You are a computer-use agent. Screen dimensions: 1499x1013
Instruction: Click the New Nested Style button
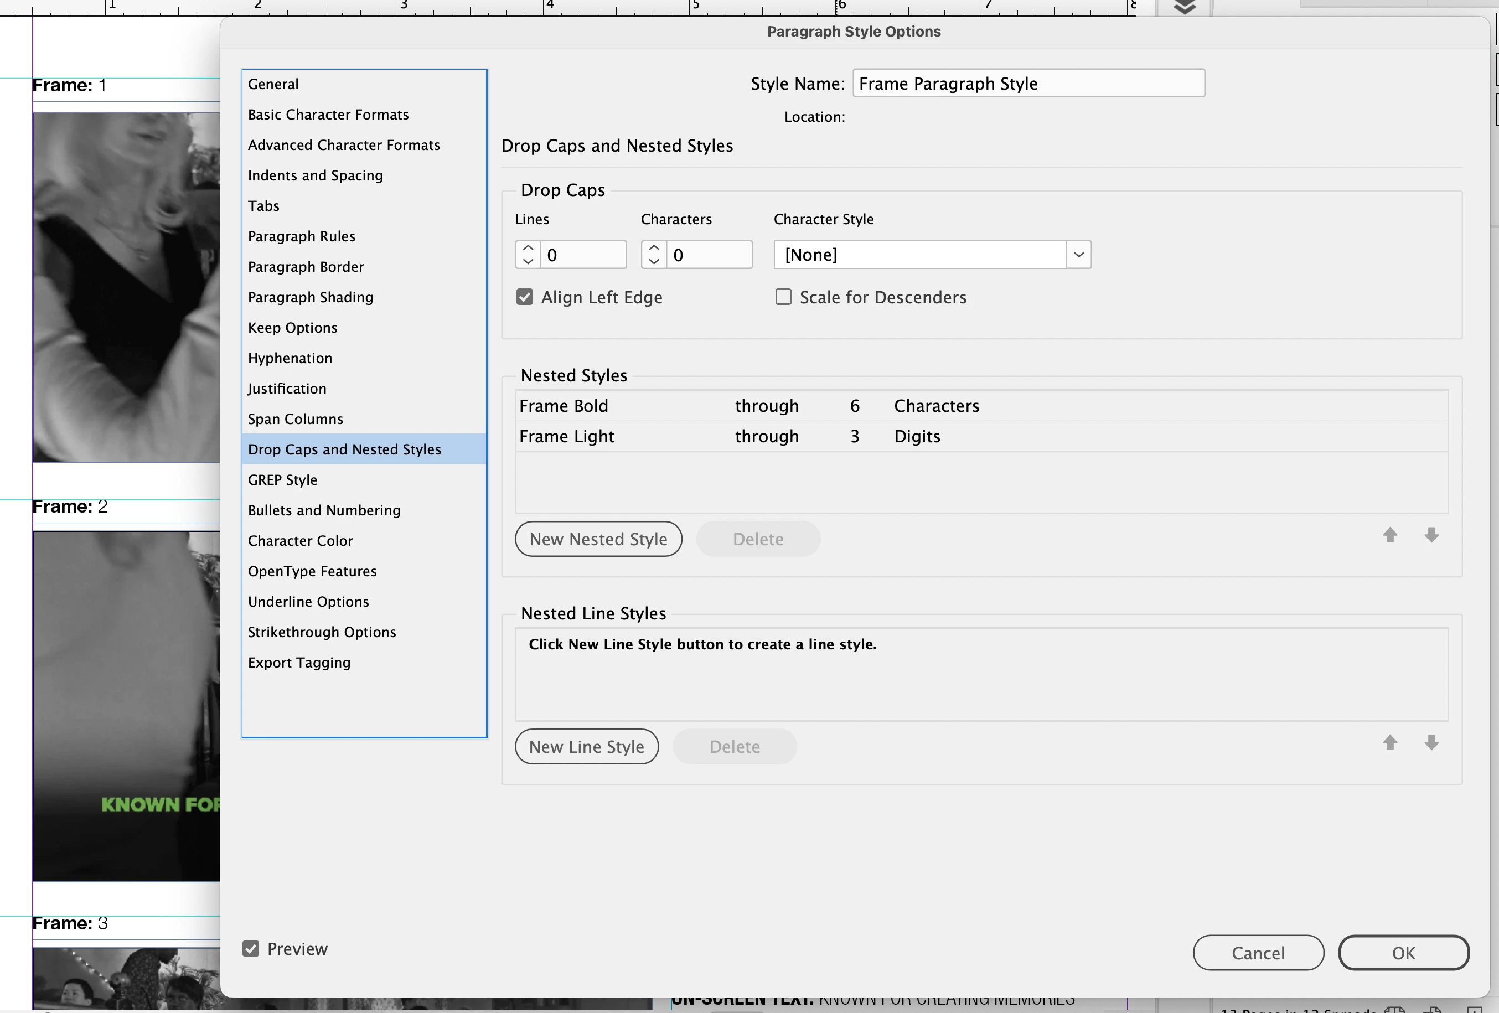[x=598, y=539]
